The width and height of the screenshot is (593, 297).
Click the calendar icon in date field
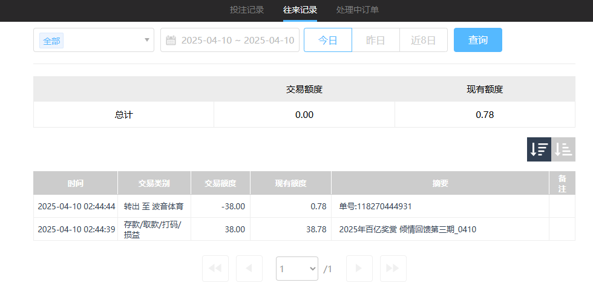tap(171, 41)
